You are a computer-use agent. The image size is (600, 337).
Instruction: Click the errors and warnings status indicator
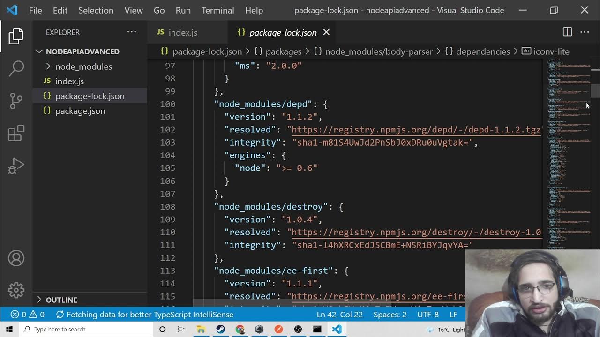pyautogui.click(x=28, y=315)
